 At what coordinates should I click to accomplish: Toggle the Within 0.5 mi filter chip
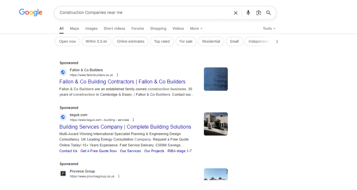(x=96, y=42)
